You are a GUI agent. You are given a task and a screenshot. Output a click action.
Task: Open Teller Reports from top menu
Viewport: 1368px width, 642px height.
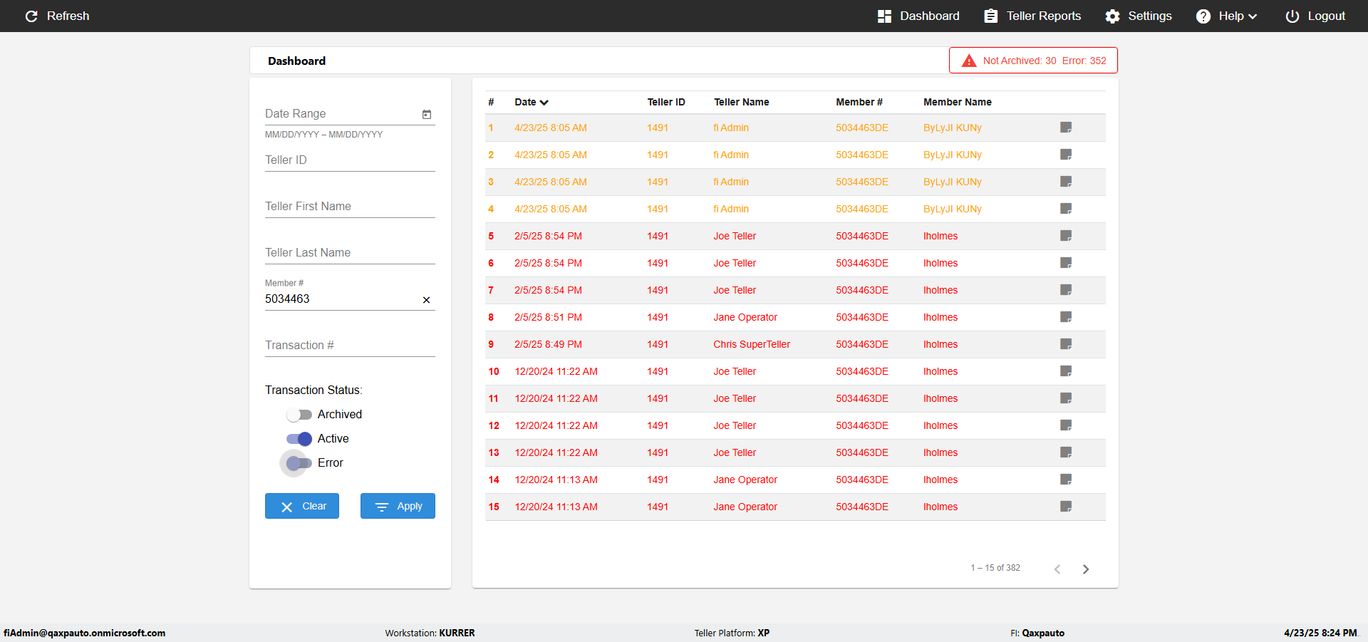1032,16
